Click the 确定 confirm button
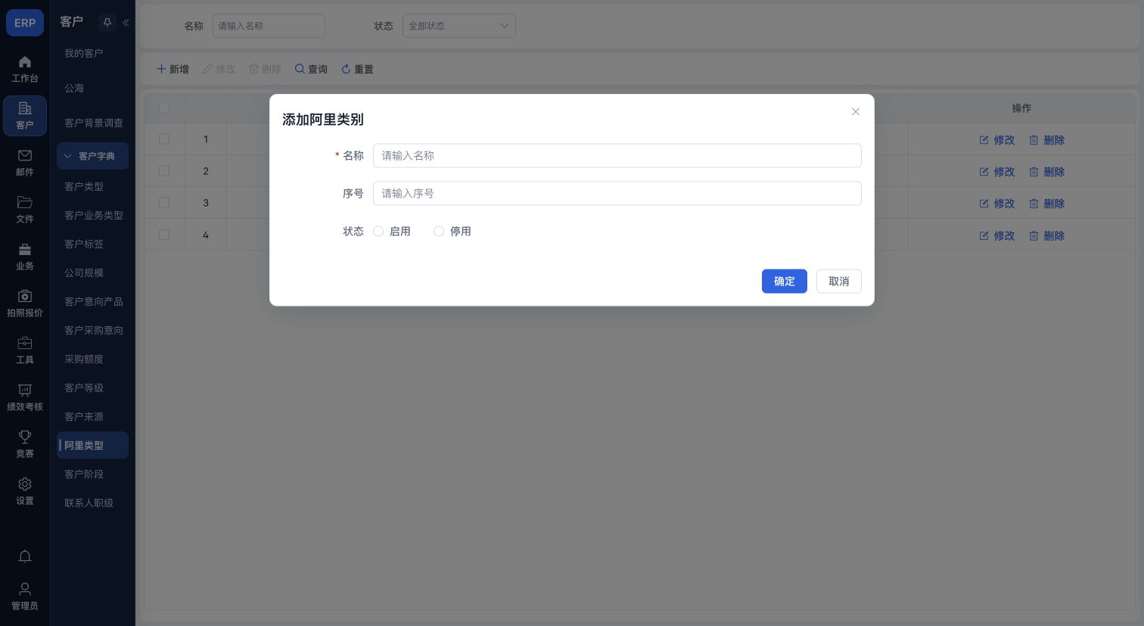1144x626 pixels. 785,281
